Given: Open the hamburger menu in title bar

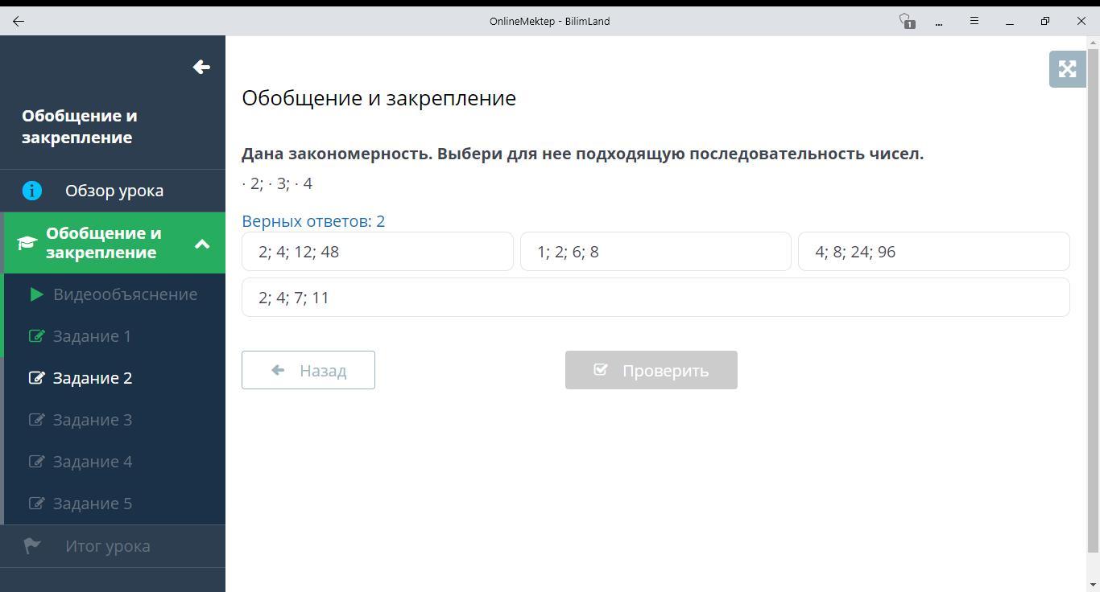Looking at the screenshot, I should (x=974, y=21).
